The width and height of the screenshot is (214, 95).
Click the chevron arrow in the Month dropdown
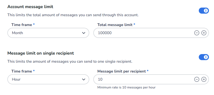tap(84, 33)
